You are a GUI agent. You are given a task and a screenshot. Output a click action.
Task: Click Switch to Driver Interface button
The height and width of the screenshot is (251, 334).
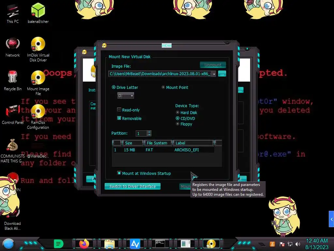[x=132, y=186]
